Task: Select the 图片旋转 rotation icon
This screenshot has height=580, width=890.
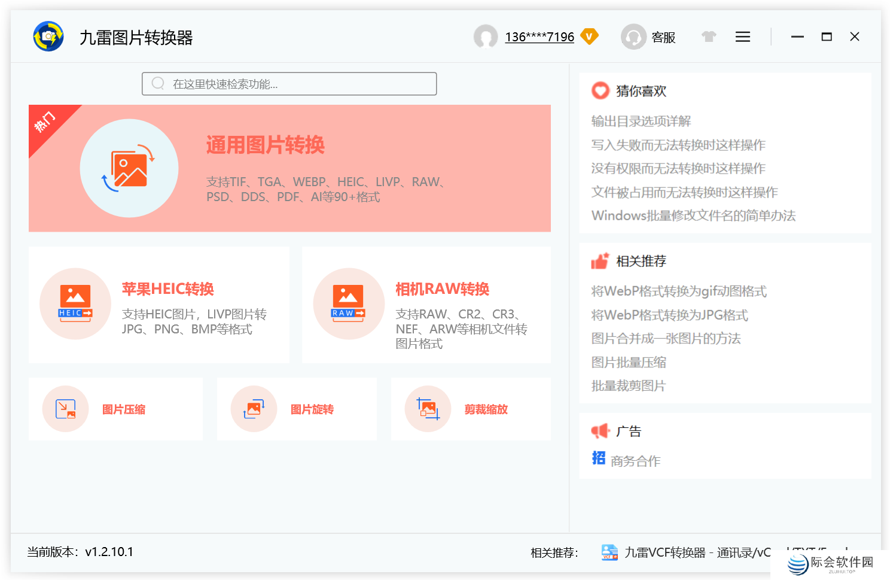Action: (x=254, y=409)
